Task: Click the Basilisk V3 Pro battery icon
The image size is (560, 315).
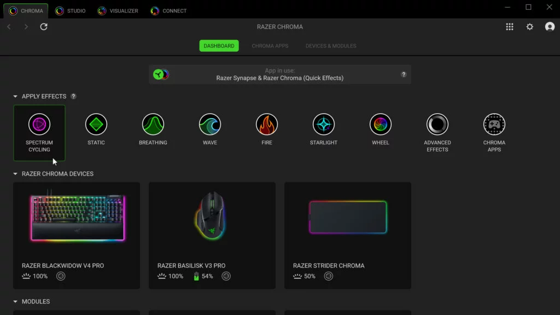Action: (196, 276)
